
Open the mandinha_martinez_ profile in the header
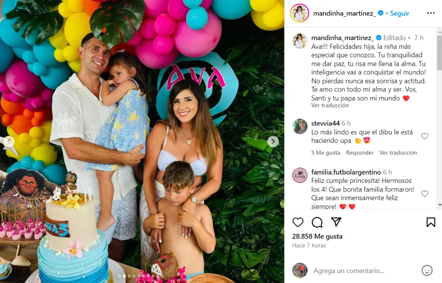tap(344, 13)
